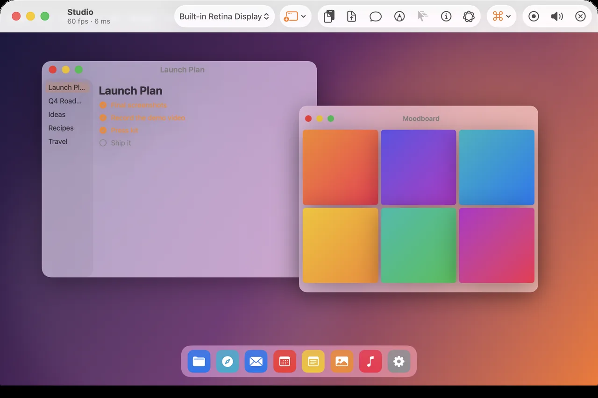Open the Travel note in sidebar
The image size is (598, 398).
pyautogui.click(x=67, y=141)
